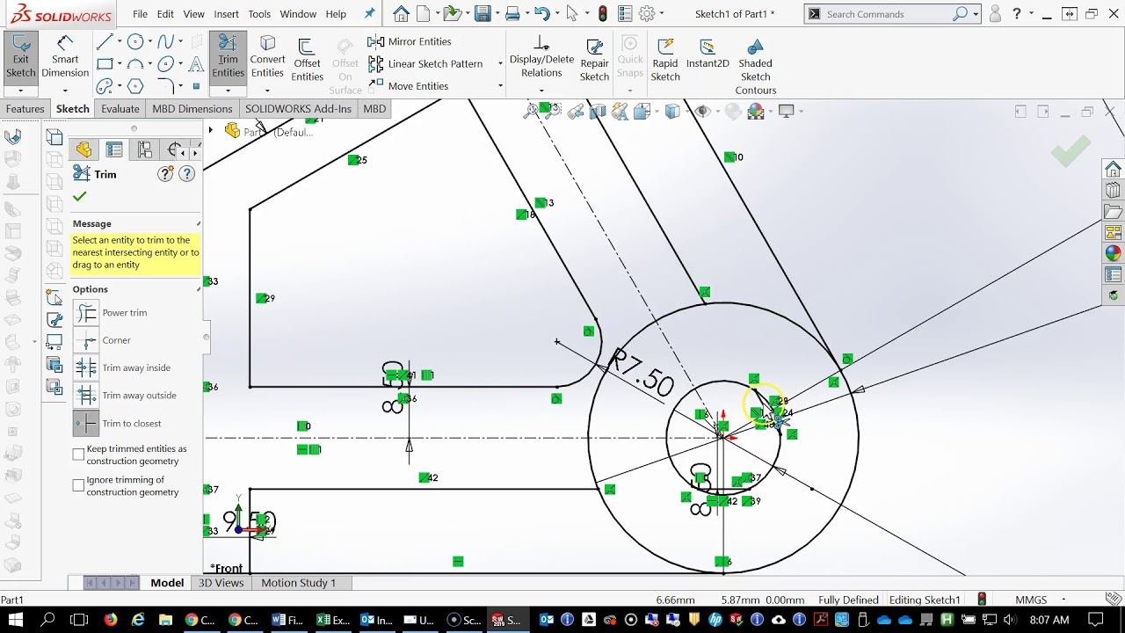Screen dimensions: 1125x633
Task: Open the Convert Entities dropdown arrow
Action: (267, 90)
